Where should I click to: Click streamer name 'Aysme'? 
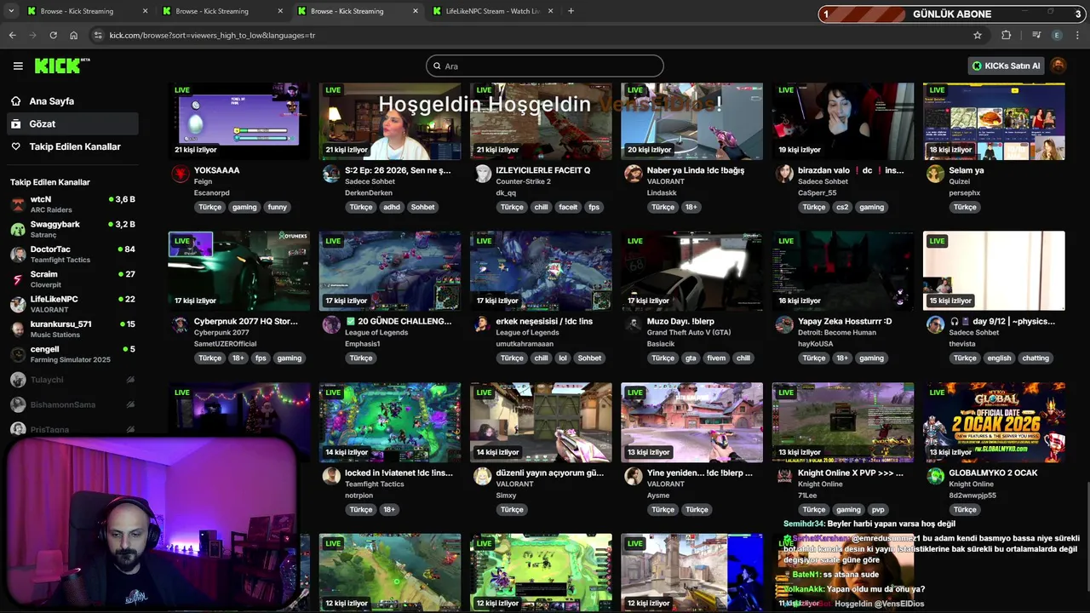coord(658,496)
